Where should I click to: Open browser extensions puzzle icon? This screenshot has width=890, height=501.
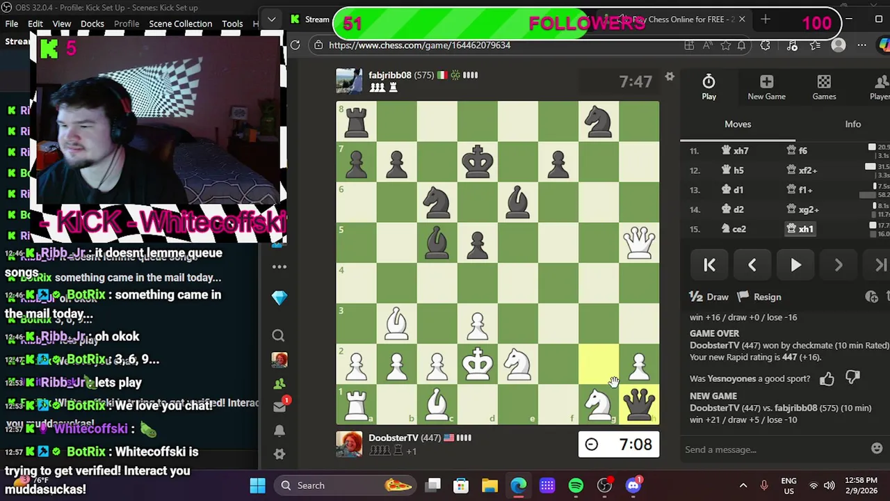click(765, 45)
